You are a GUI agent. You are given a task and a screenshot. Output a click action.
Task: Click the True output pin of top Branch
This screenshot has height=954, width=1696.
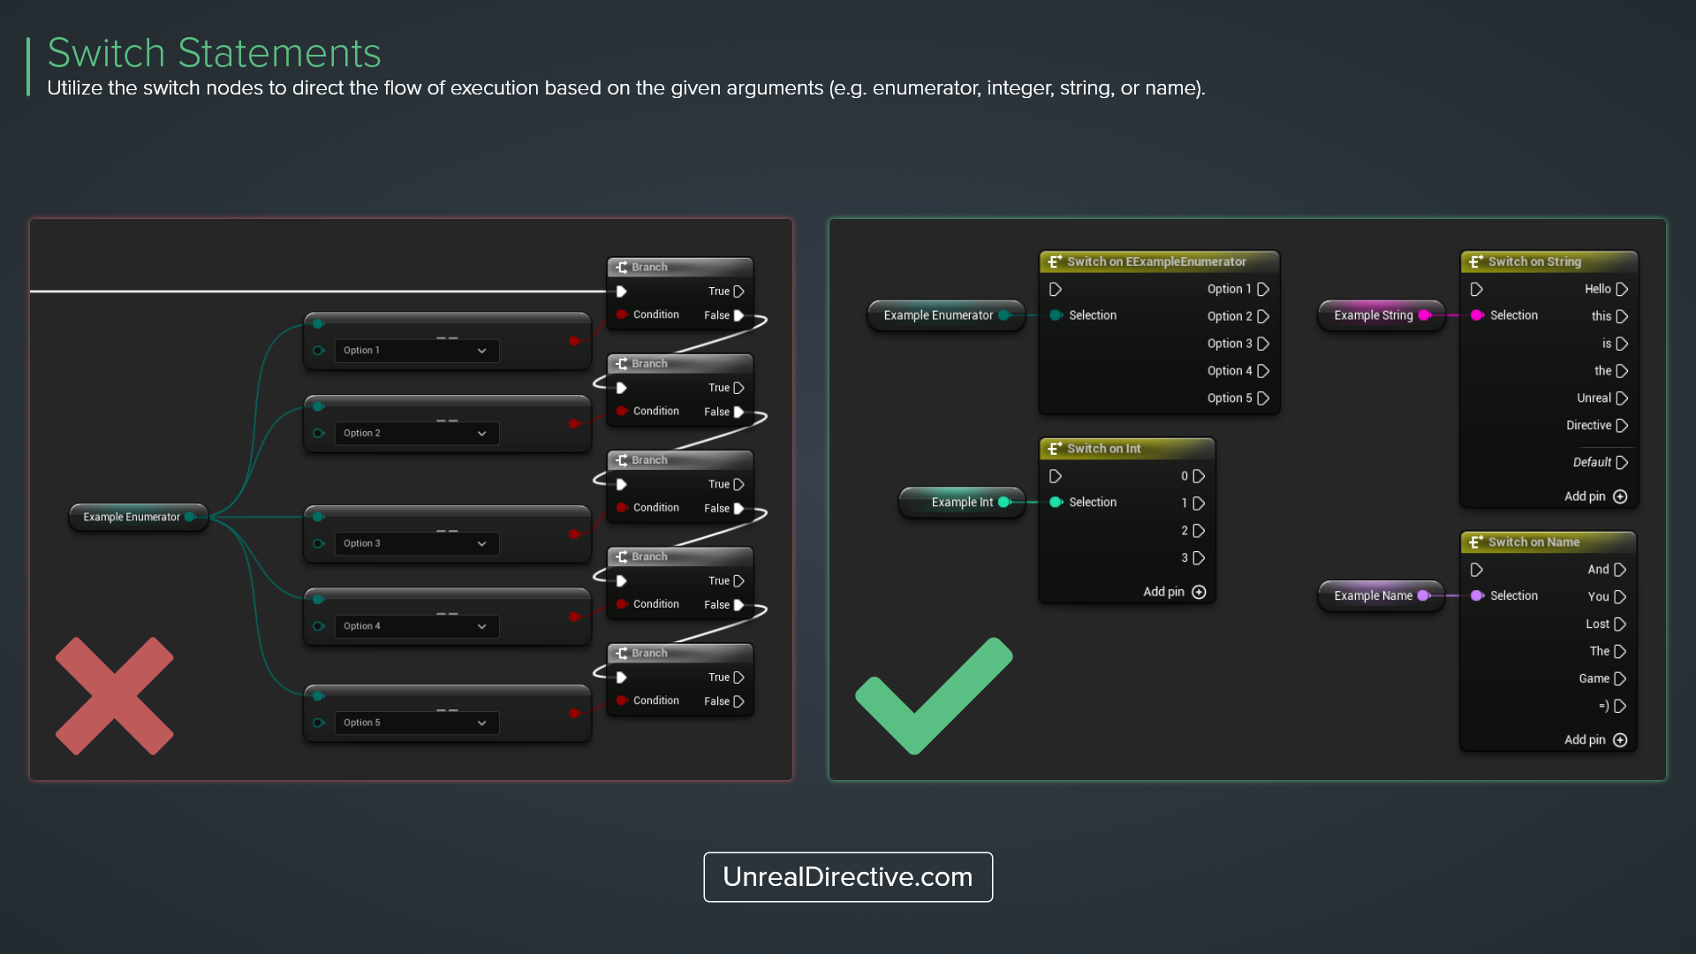738,291
